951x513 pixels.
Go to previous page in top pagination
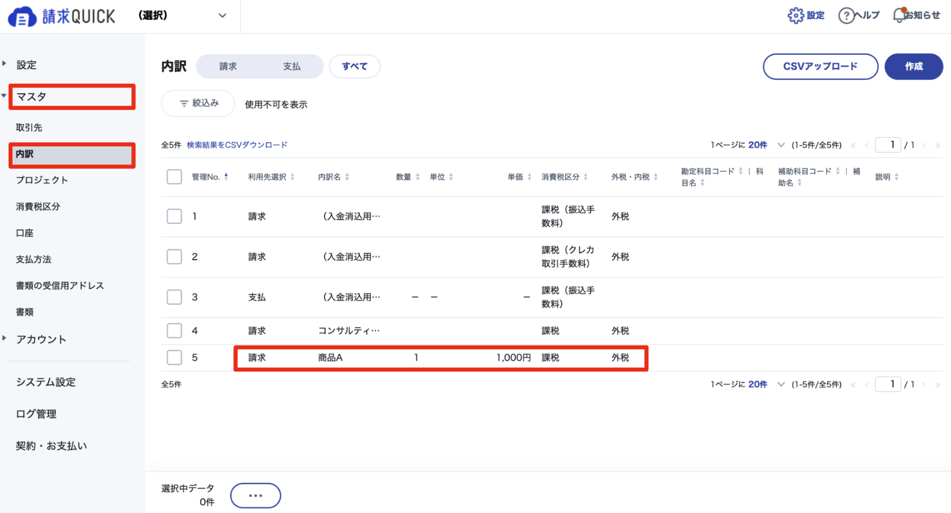tap(866, 145)
